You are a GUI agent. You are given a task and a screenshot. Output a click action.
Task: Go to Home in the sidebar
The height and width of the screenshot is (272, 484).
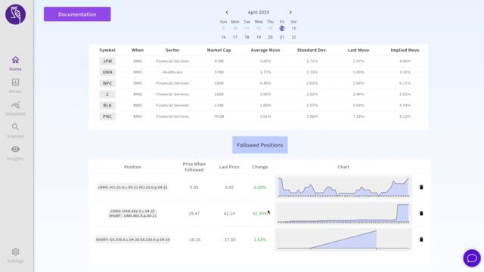[x=15, y=63]
